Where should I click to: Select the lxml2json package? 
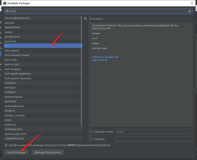coord(10,87)
